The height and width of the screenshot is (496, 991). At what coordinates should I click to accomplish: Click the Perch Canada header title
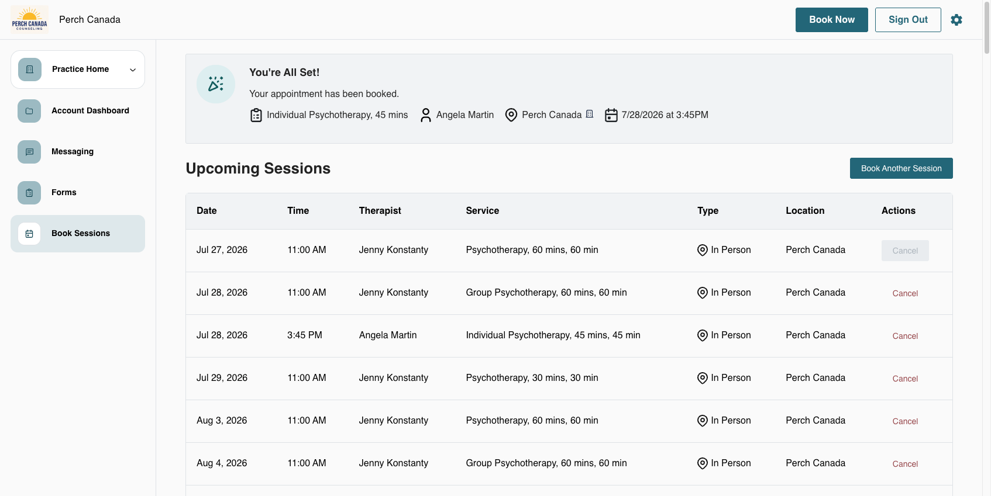[90, 20]
